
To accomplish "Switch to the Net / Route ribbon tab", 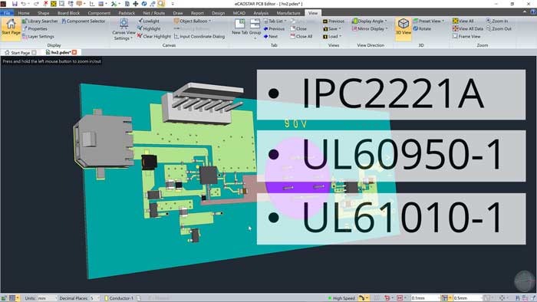I will 153,13.
